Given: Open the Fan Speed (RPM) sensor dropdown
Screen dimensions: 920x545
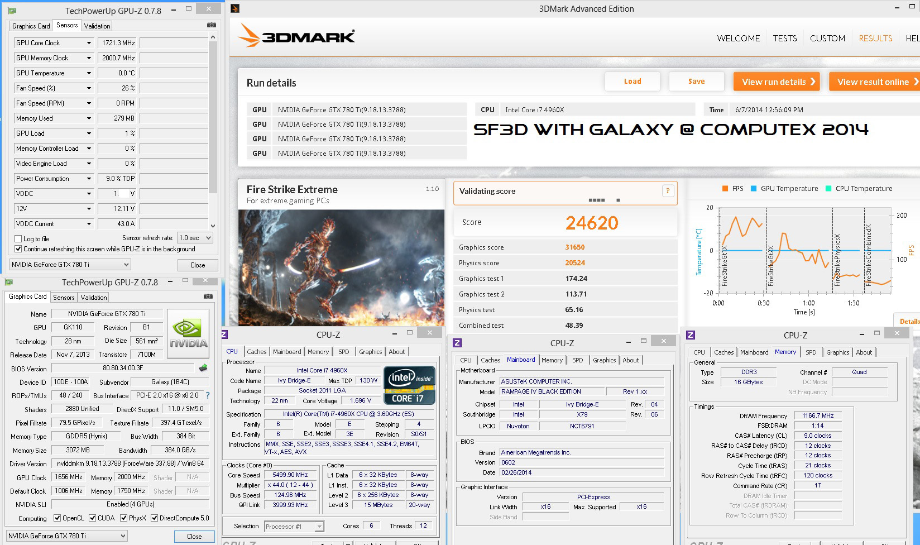Looking at the screenshot, I should [89, 103].
